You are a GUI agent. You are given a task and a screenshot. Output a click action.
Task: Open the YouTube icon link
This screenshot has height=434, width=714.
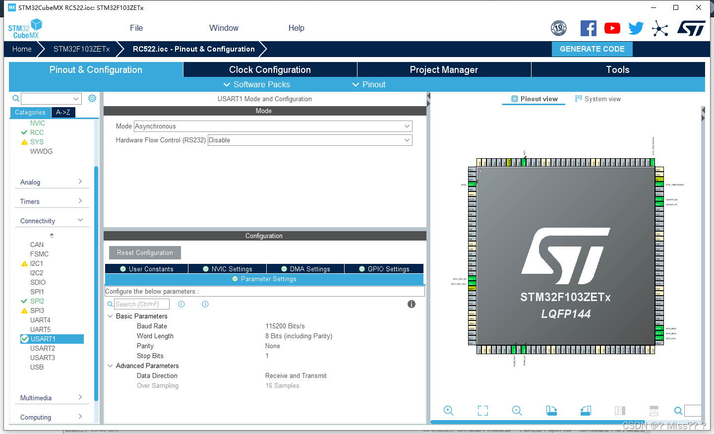(612, 28)
